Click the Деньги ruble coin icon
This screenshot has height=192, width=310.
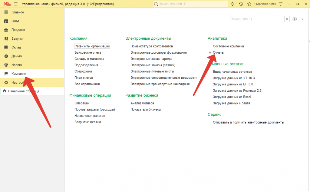[6, 56]
